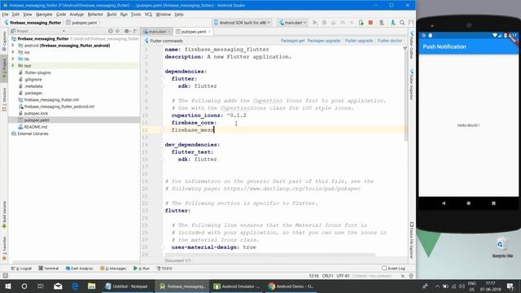
Task: Open Favorites side tab
Action: coord(4,248)
